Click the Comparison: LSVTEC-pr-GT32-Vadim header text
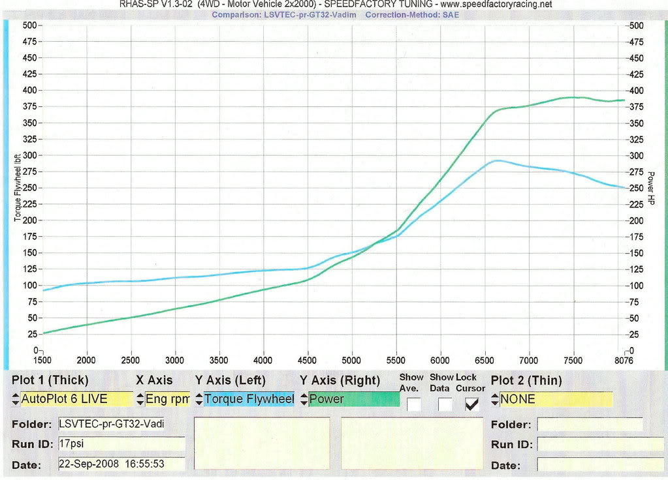This screenshot has height=480, width=668. [284, 14]
